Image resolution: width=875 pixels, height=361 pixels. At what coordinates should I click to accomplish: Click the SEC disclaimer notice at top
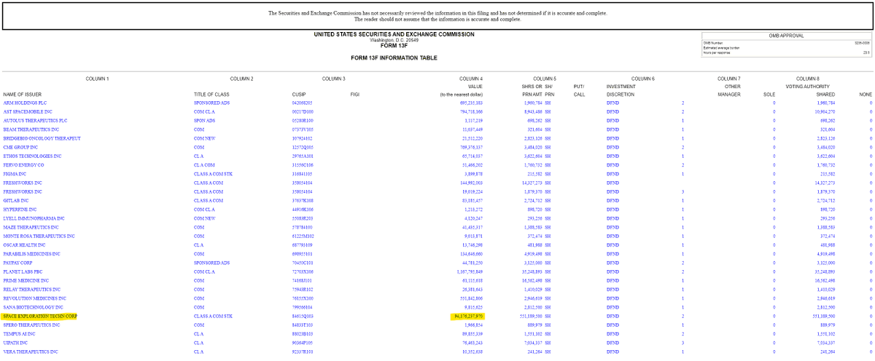point(437,16)
